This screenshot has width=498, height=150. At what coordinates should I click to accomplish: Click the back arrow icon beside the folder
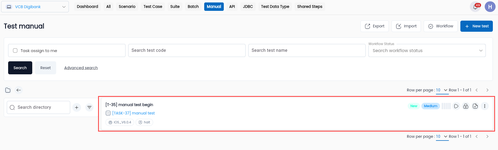(x=19, y=90)
